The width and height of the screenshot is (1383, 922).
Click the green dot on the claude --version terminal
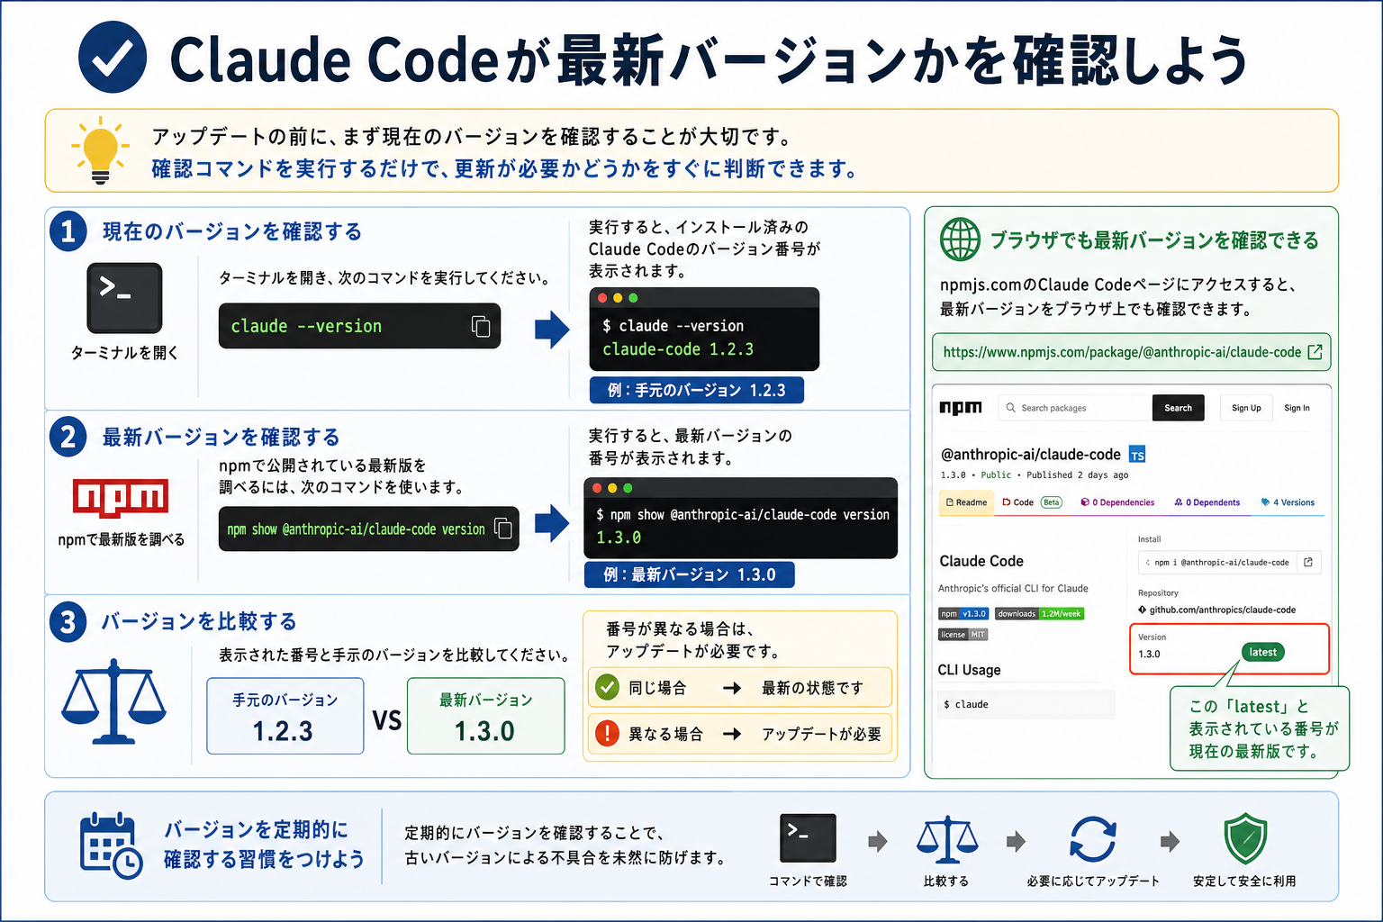[x=633, y=297]
